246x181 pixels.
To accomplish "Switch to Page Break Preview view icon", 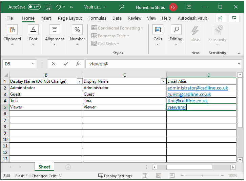I will (172, 176).
